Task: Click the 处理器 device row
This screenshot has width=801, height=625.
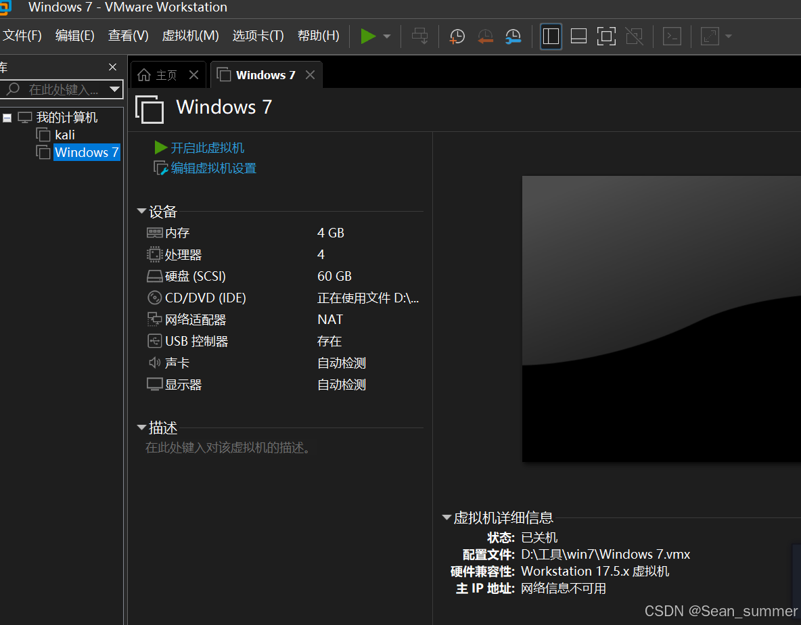Action: coord(283,254)
